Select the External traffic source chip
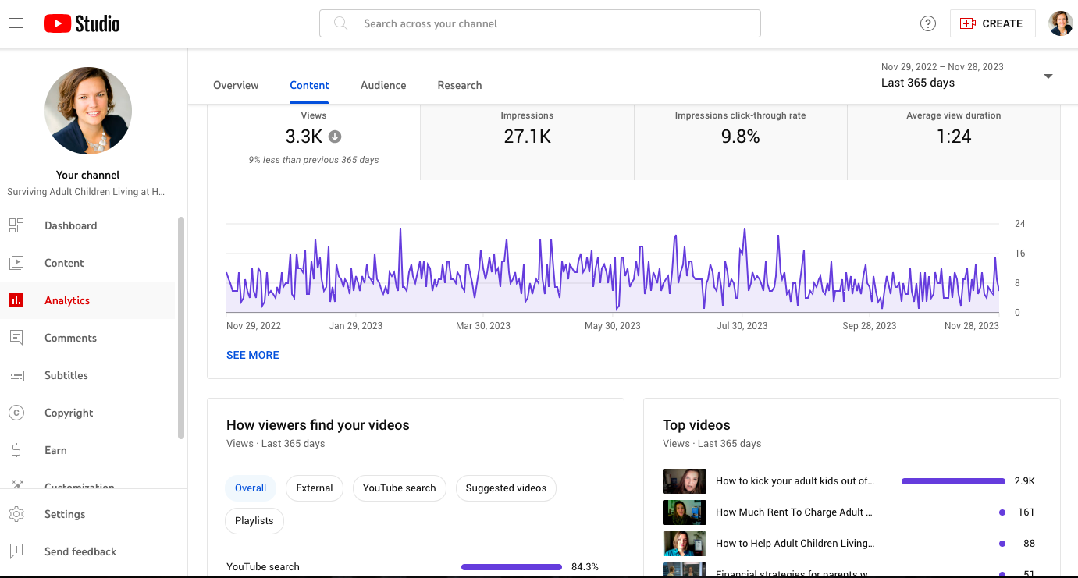 [314, 488]
